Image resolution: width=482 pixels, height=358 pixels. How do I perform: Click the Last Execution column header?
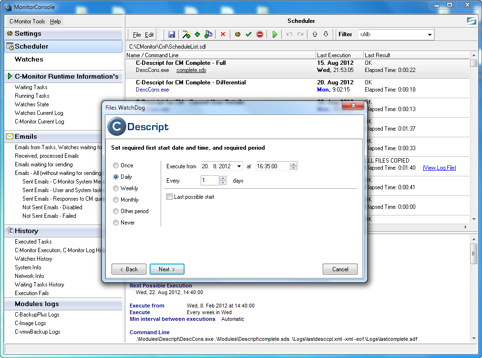pyautogui.click(x=339, y=55)
